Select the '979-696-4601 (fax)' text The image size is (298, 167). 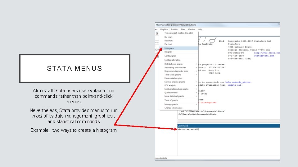240,59
